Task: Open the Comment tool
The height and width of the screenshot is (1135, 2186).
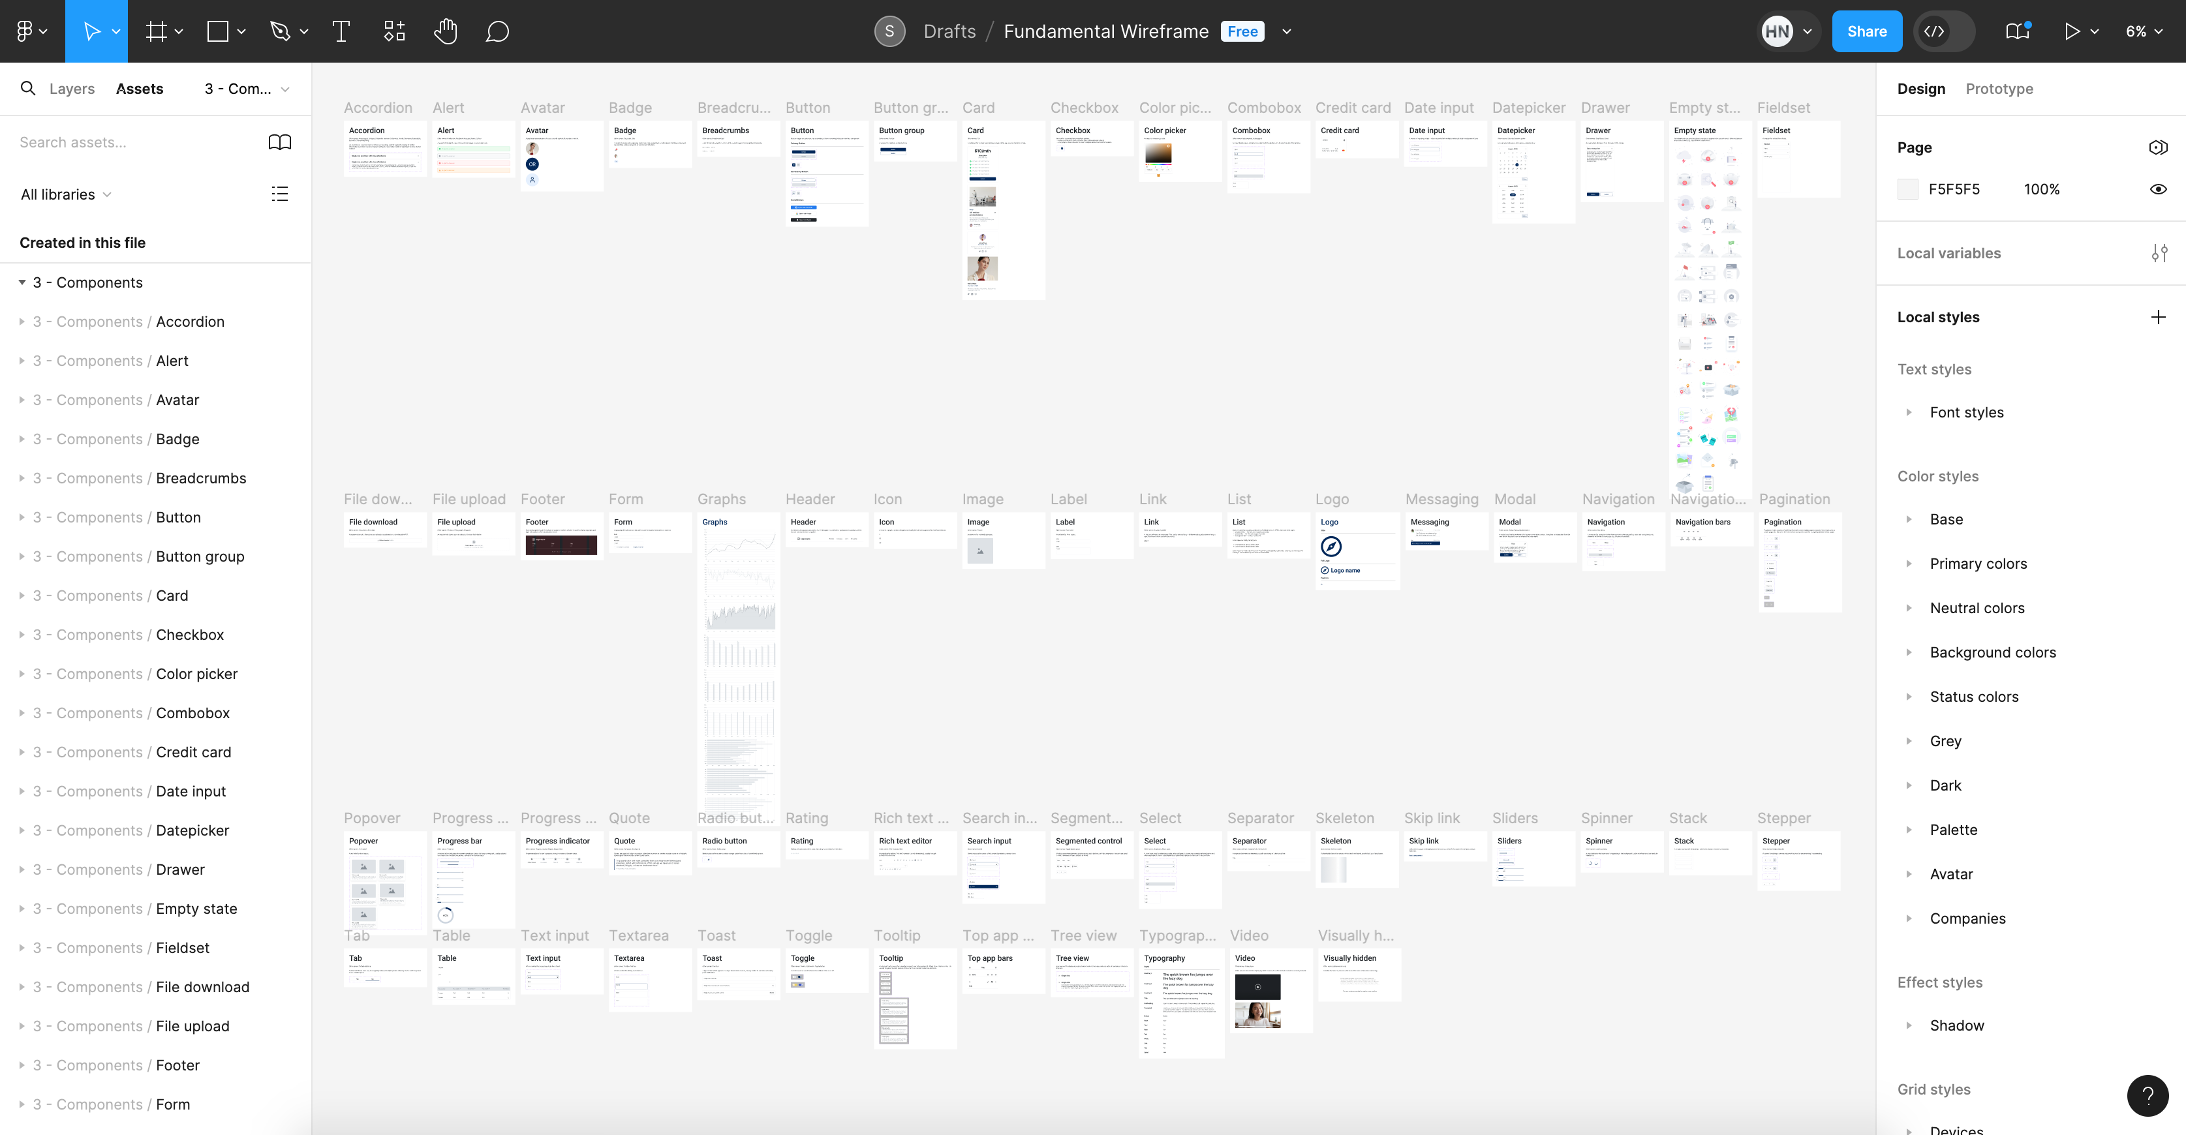Action: [x=497, y=31]
